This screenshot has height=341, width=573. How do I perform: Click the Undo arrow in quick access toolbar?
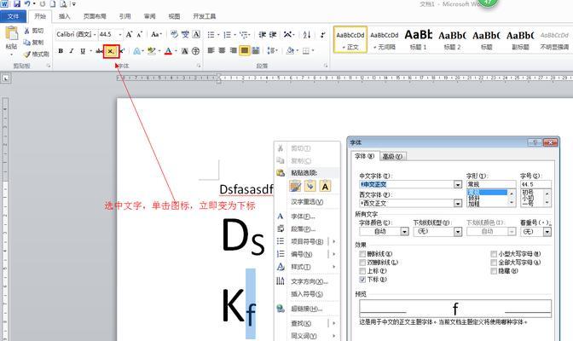[x=27, y=4]
